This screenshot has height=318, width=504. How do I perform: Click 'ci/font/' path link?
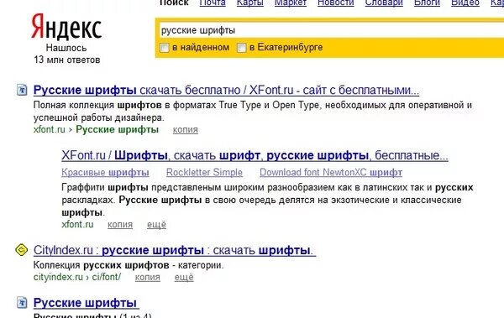coord(107,277)
